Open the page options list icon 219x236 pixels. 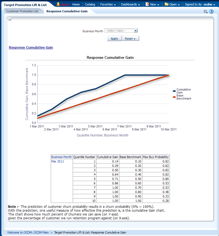click(x=206, y=11)
